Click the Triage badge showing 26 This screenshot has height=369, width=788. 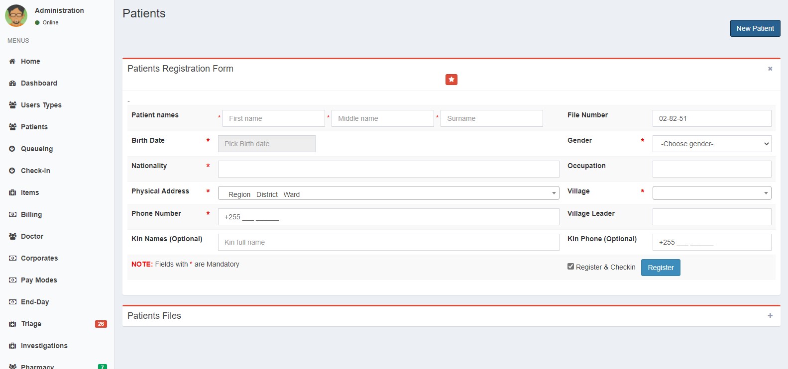(101, 324)
